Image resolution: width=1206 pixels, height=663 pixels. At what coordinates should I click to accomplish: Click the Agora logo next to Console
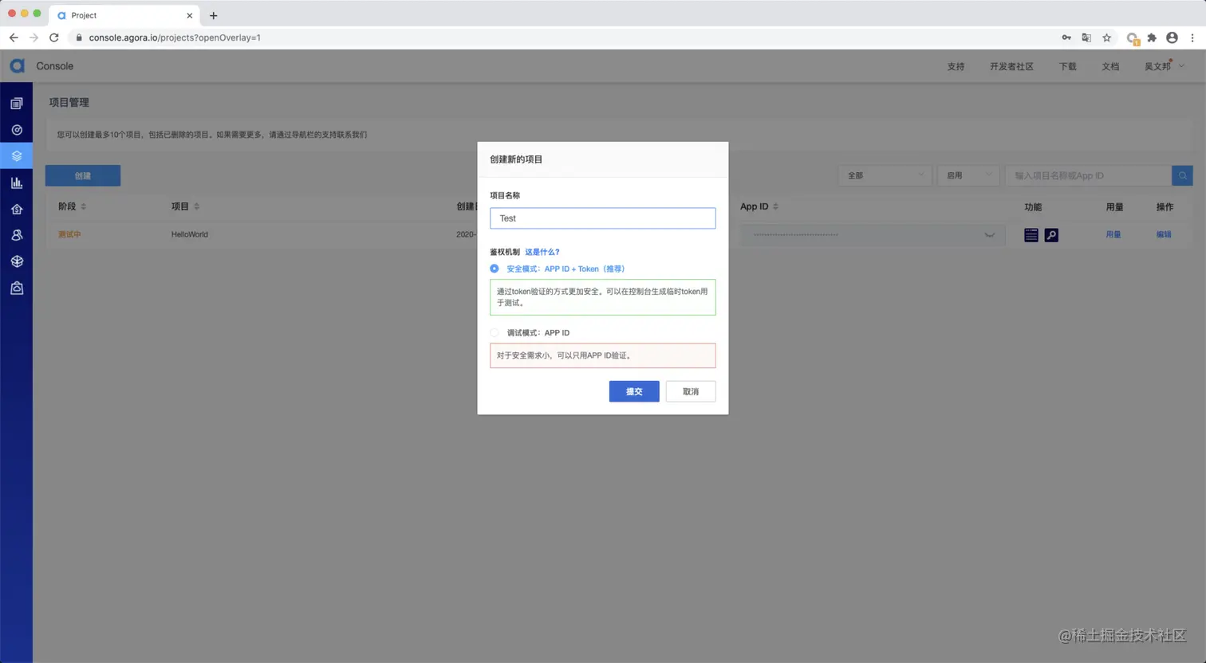coord(17,66)
